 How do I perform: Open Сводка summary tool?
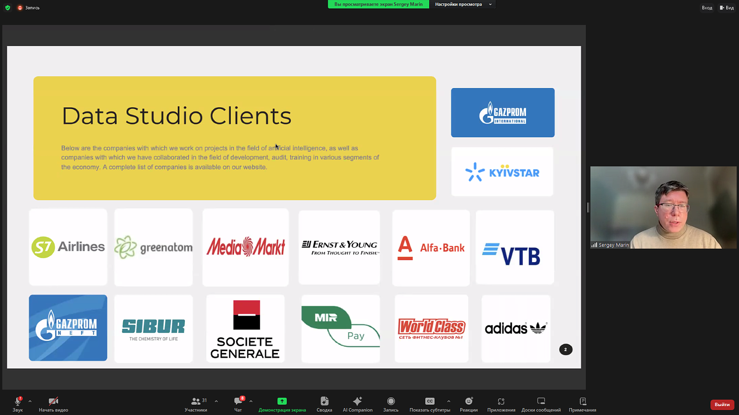click(x=324, y=404)
